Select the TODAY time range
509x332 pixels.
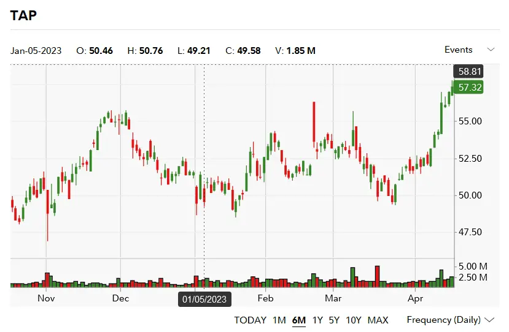click(251, 320)
